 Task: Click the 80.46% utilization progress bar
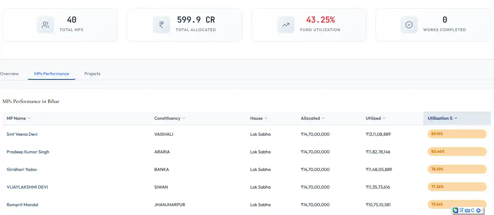point(457,151)
